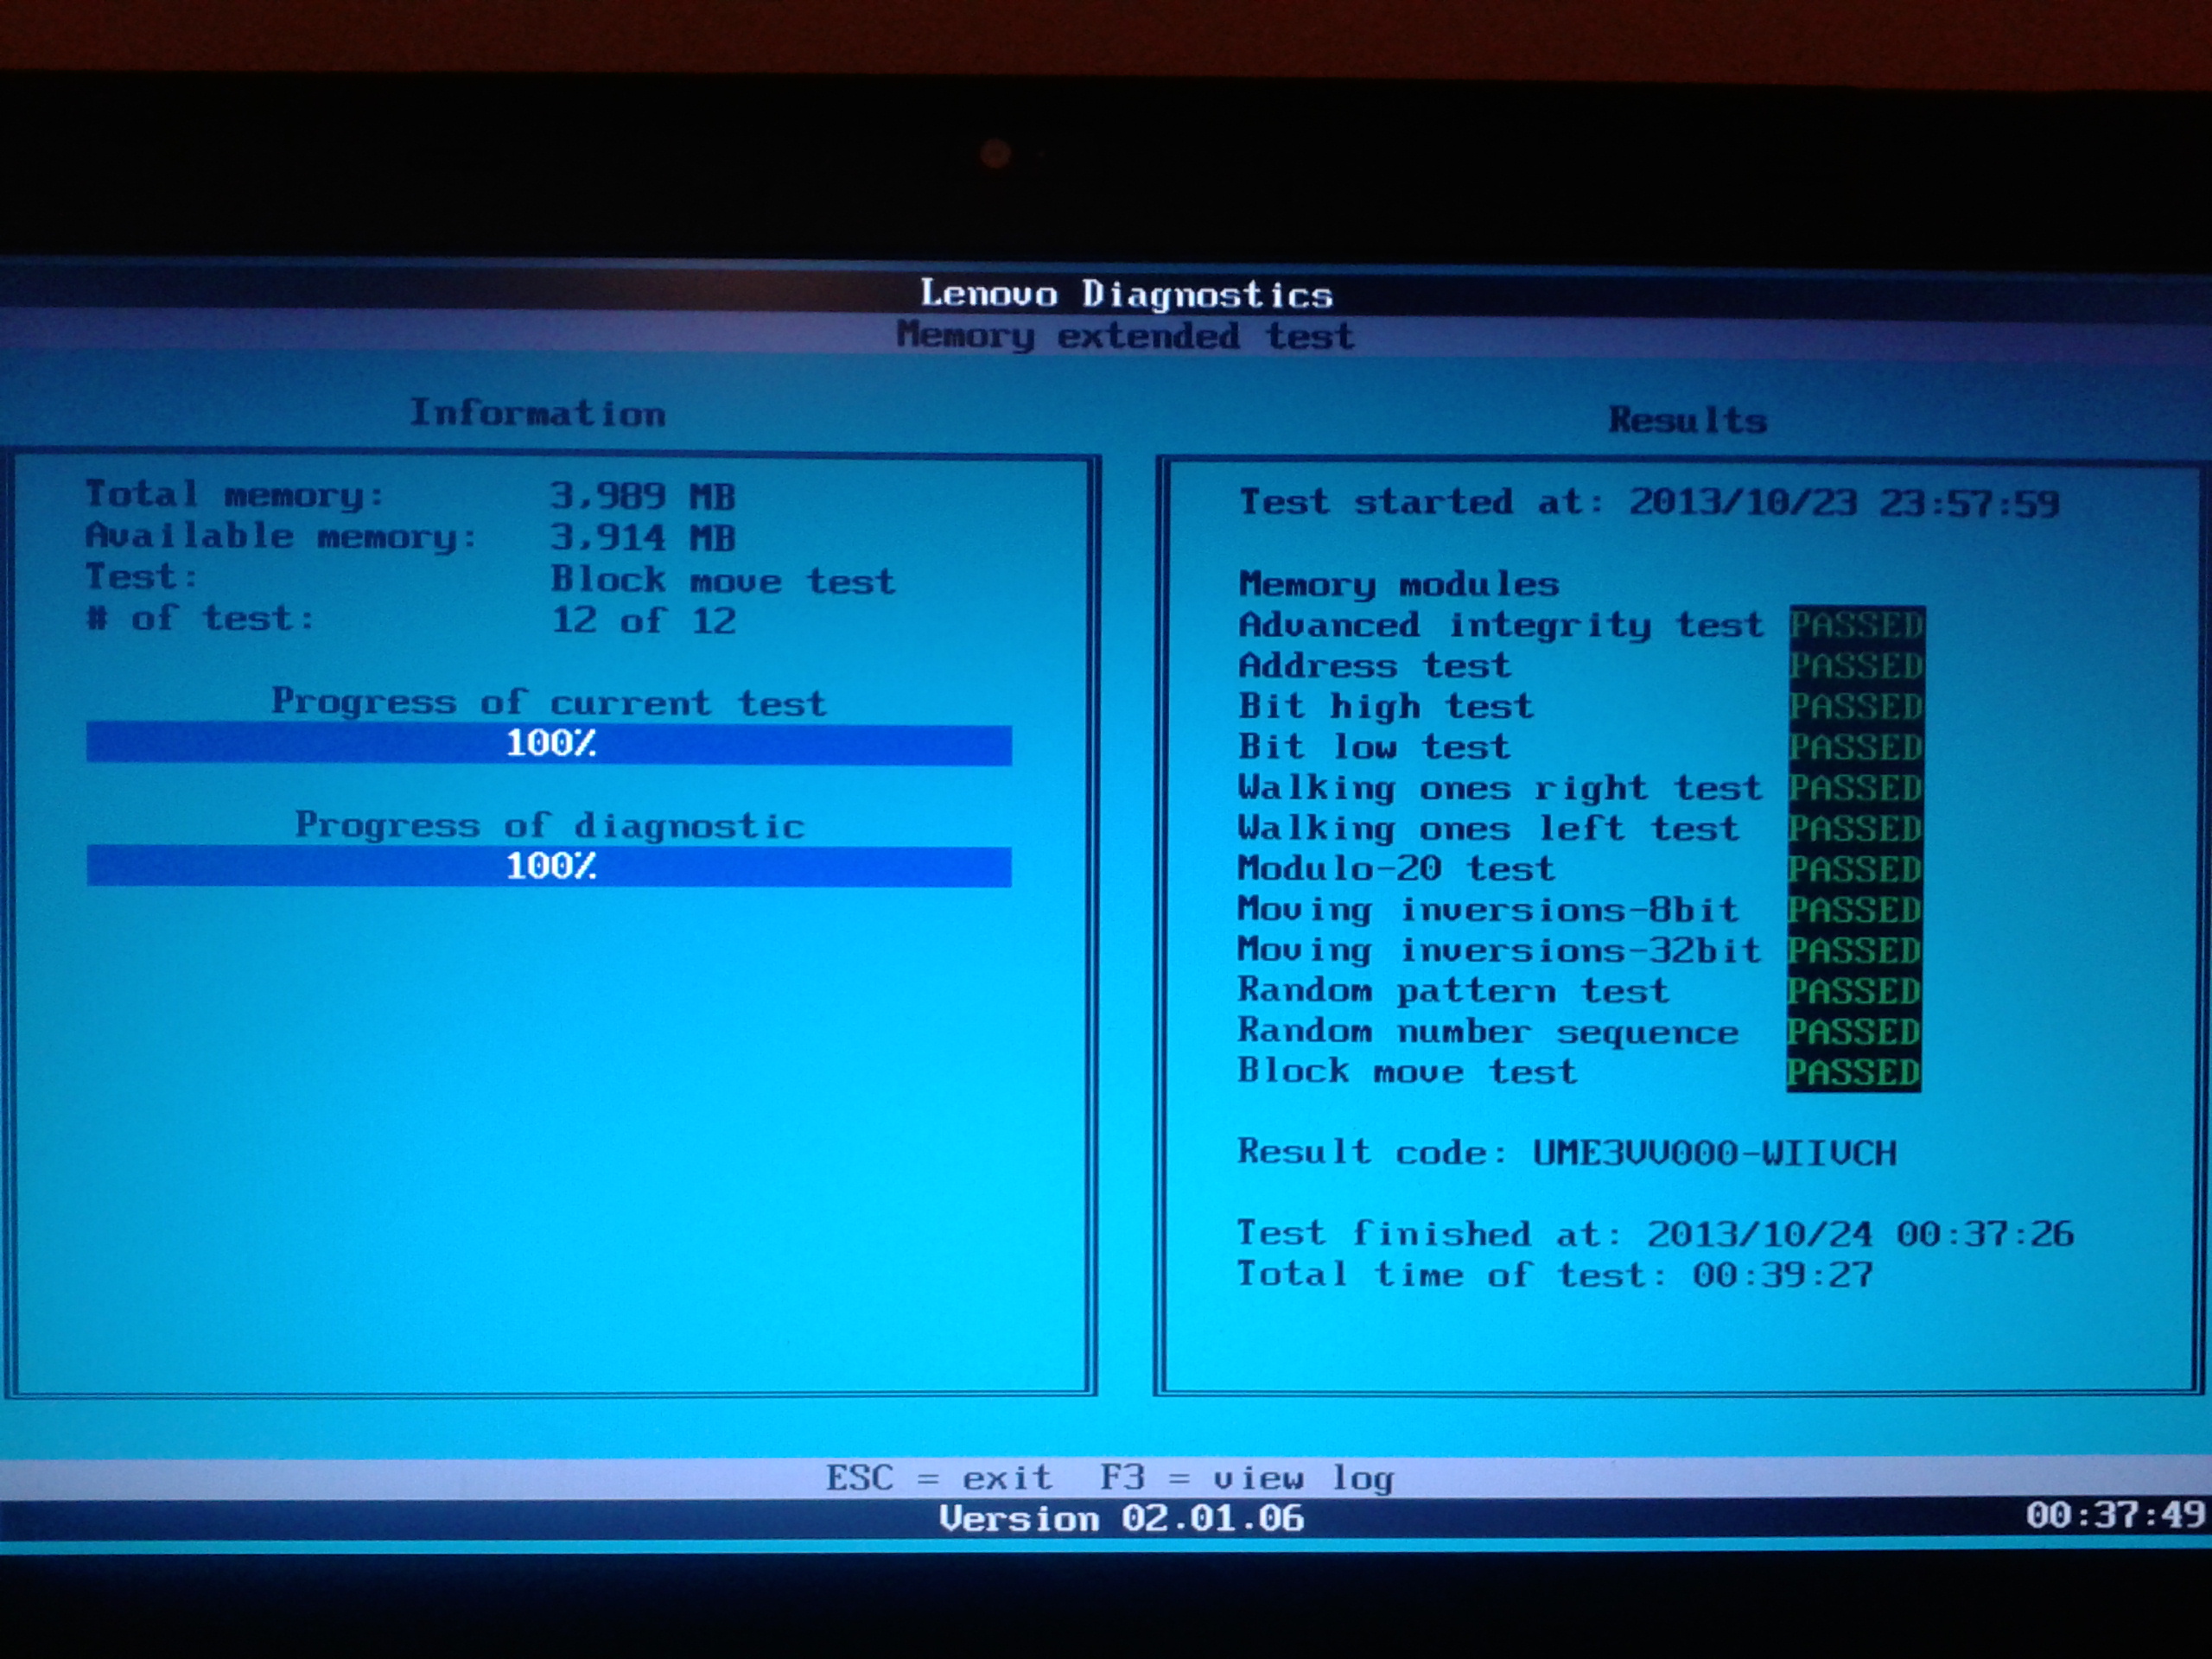
Task: Click the 'Advanced integrity test' row label
Action: 1501,625
